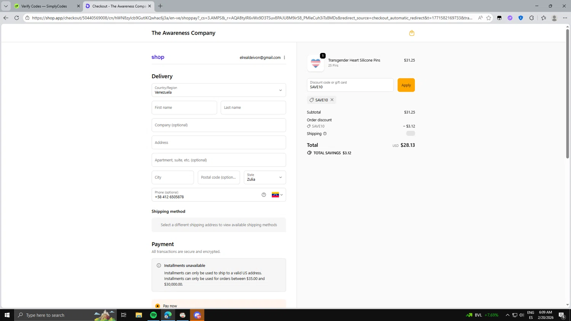
Task: View site information lock icon
Action: tap(27, 18)
